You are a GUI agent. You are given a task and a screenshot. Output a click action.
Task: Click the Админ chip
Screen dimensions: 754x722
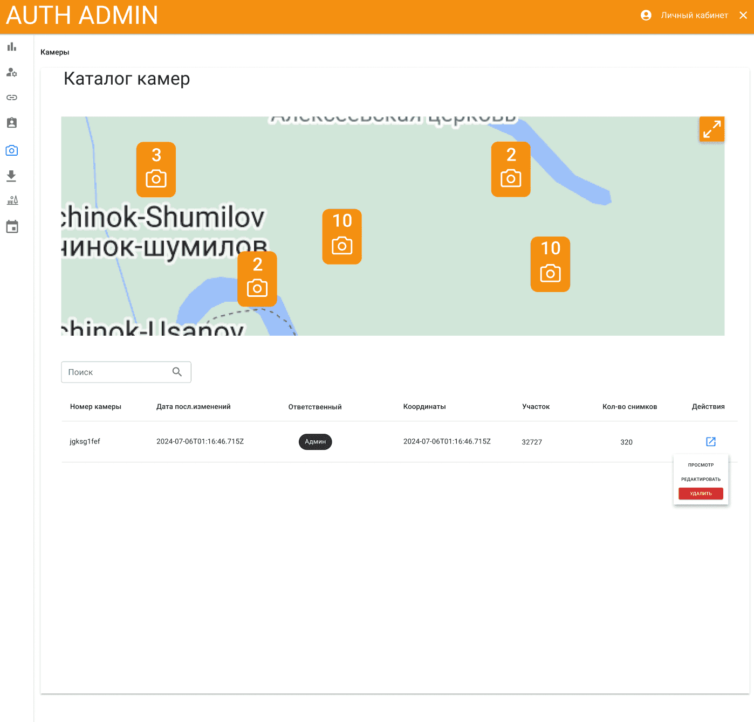coord(316,442)
